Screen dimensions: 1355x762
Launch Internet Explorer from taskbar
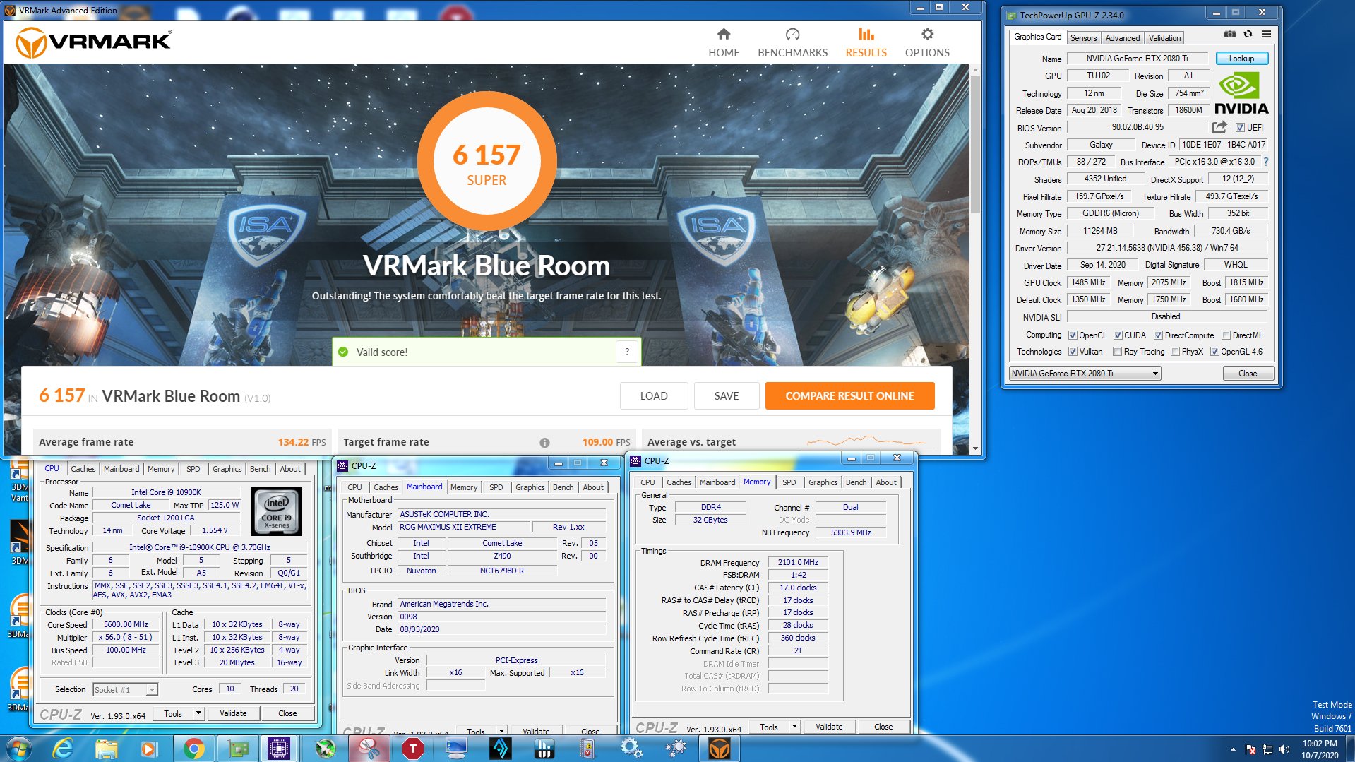[x=63, y=748]
